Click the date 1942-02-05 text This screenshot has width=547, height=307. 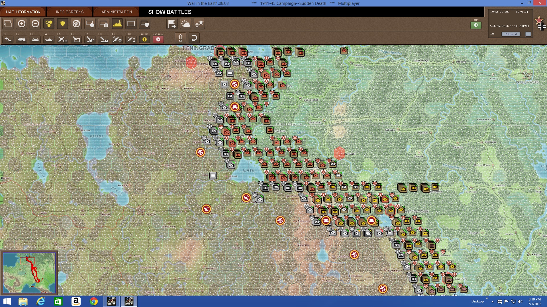click(x=499, y=12)
